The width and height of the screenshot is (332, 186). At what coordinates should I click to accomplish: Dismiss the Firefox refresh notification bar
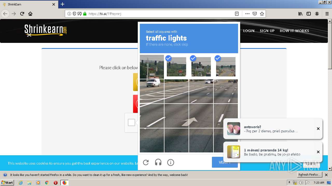326,175
